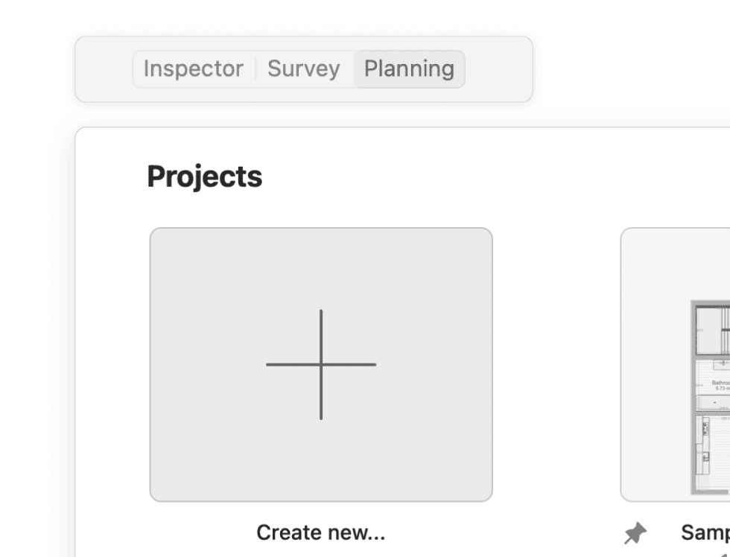Click the pin icon beside sample project
Screen dimensions: 730x557
635,533
